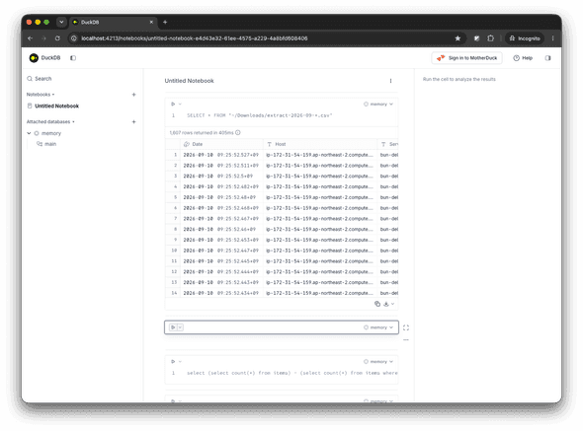Run the select count cell

tap(173, 362)
